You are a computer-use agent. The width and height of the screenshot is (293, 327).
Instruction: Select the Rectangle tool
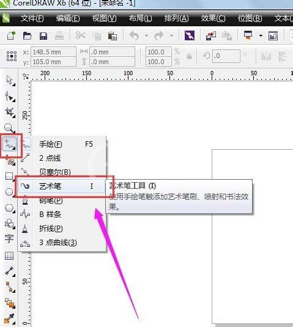9,176
